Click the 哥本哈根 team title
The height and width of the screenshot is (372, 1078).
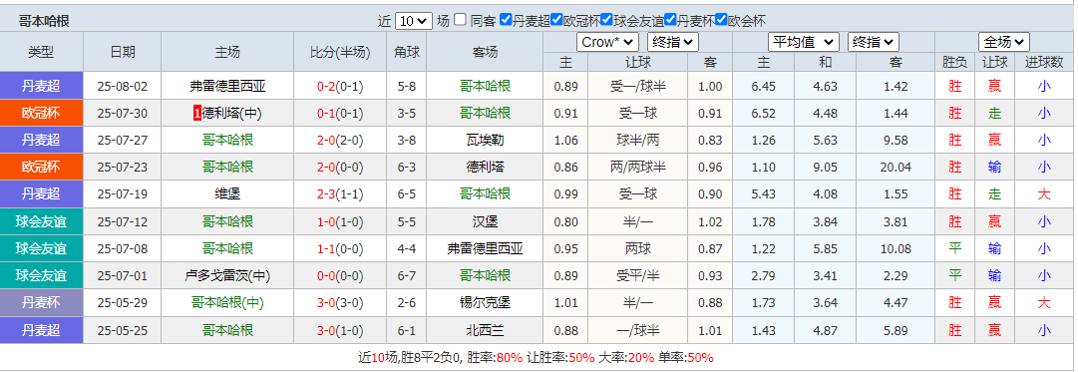point(44,21)
